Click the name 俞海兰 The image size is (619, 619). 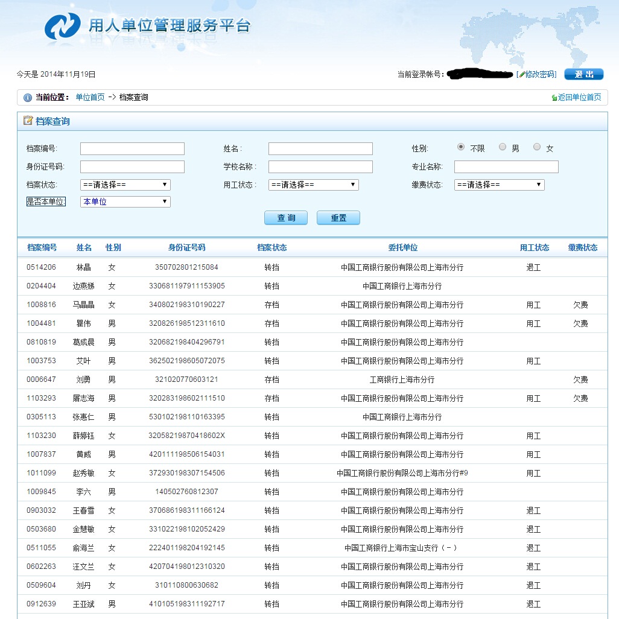point(84,548)
